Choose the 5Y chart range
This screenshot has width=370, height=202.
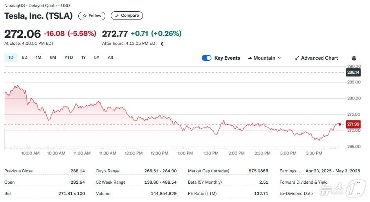(x=97, y=58)
